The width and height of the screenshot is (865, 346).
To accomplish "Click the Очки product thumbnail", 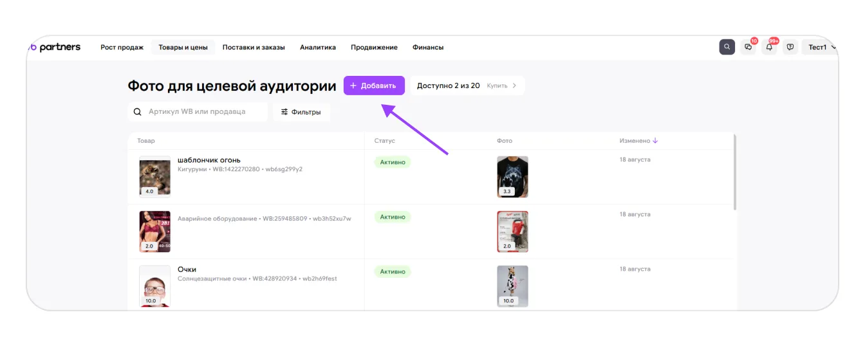I will pyautogui.click(x=155, y=286).
